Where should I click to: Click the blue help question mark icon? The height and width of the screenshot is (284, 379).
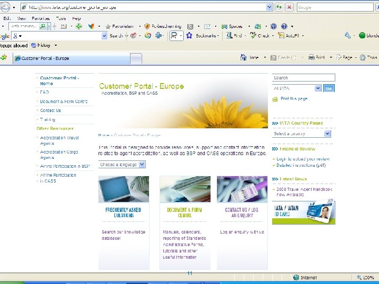[x=284, y=26]
